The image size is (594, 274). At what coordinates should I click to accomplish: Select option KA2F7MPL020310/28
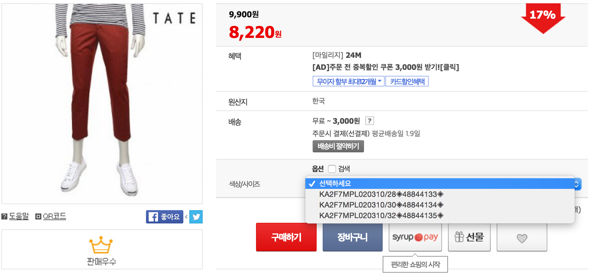(381, 194)
